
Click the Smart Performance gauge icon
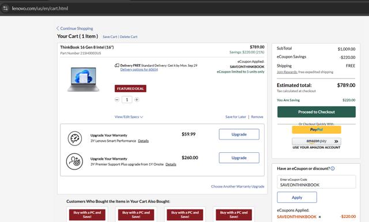click(x=75, y=138)
